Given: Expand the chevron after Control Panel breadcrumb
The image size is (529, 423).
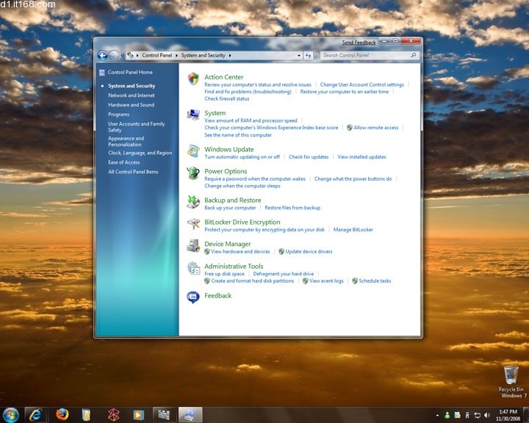Looking at the screenshot, I should 177,55.
